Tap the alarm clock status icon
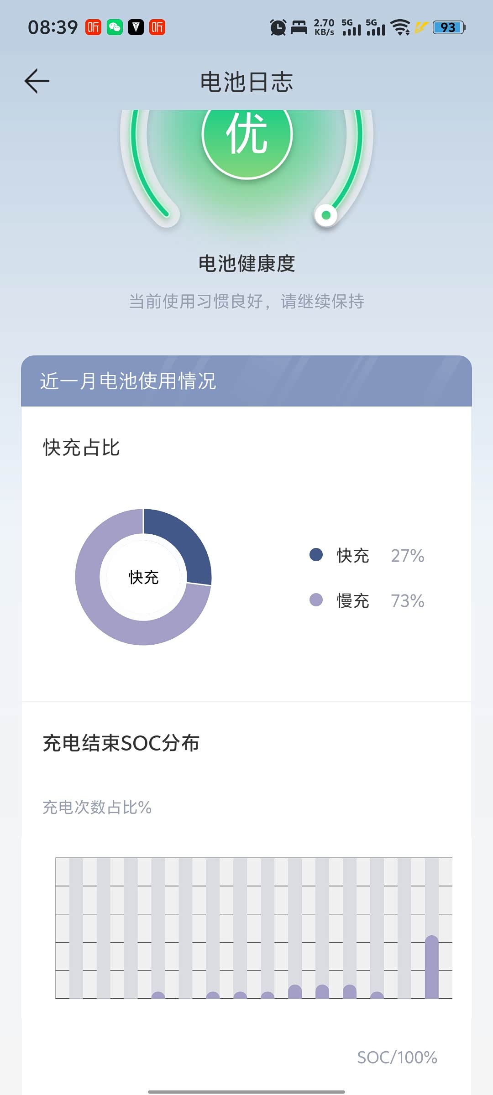 point(278,27)
